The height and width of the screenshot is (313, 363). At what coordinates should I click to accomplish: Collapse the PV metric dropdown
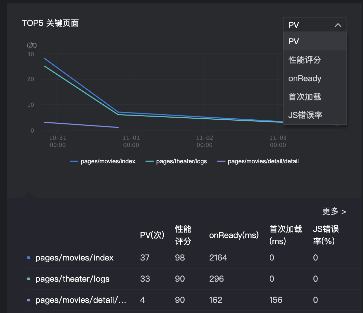(314, 25)
